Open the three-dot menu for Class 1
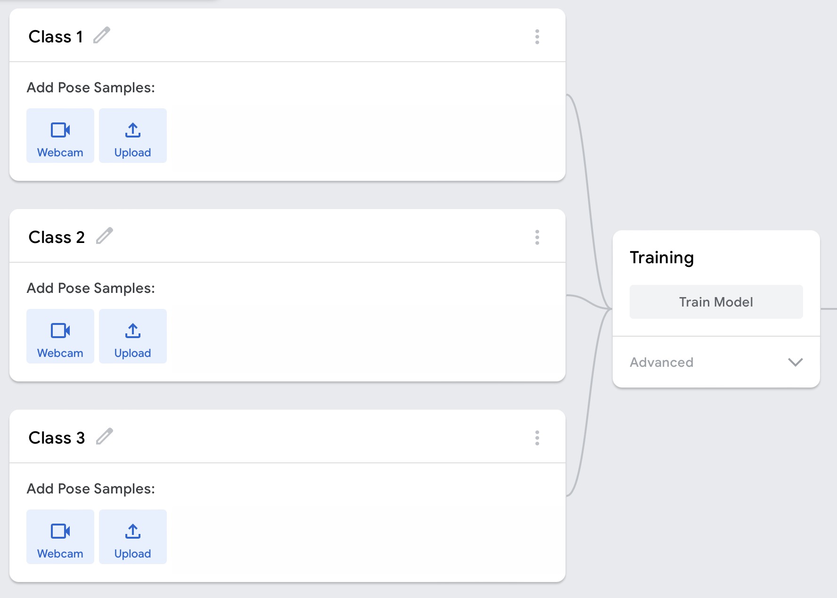The height and width of the screenshot is (598, 837). 537,37
